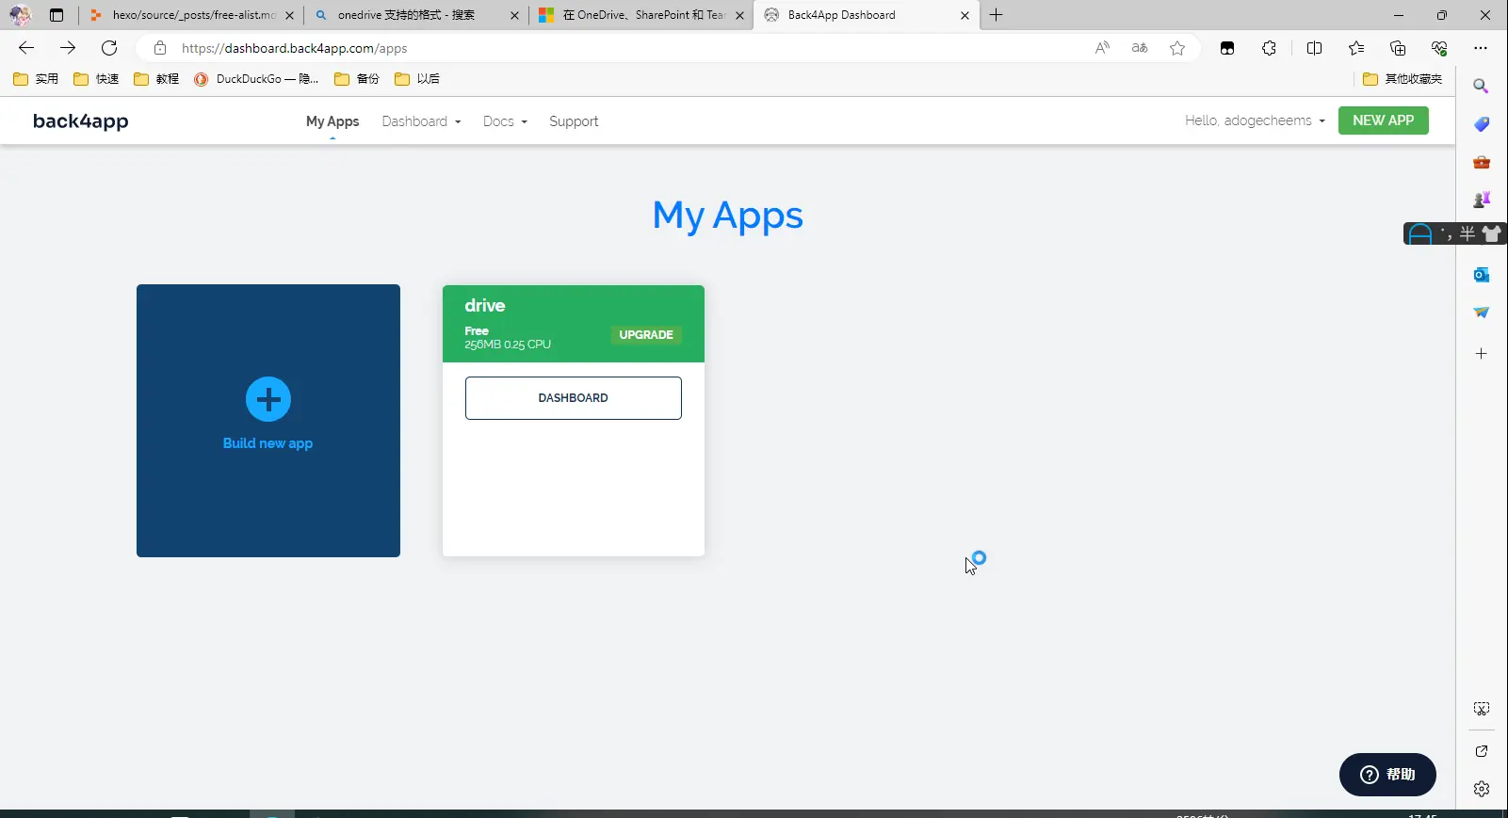View site information via lock icon
The height and width of the screenshot is (818, 1508).
coord(160,48)
